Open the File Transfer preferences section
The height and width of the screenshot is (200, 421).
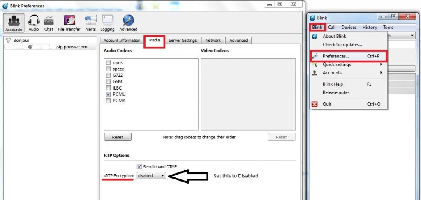[69, 23]
